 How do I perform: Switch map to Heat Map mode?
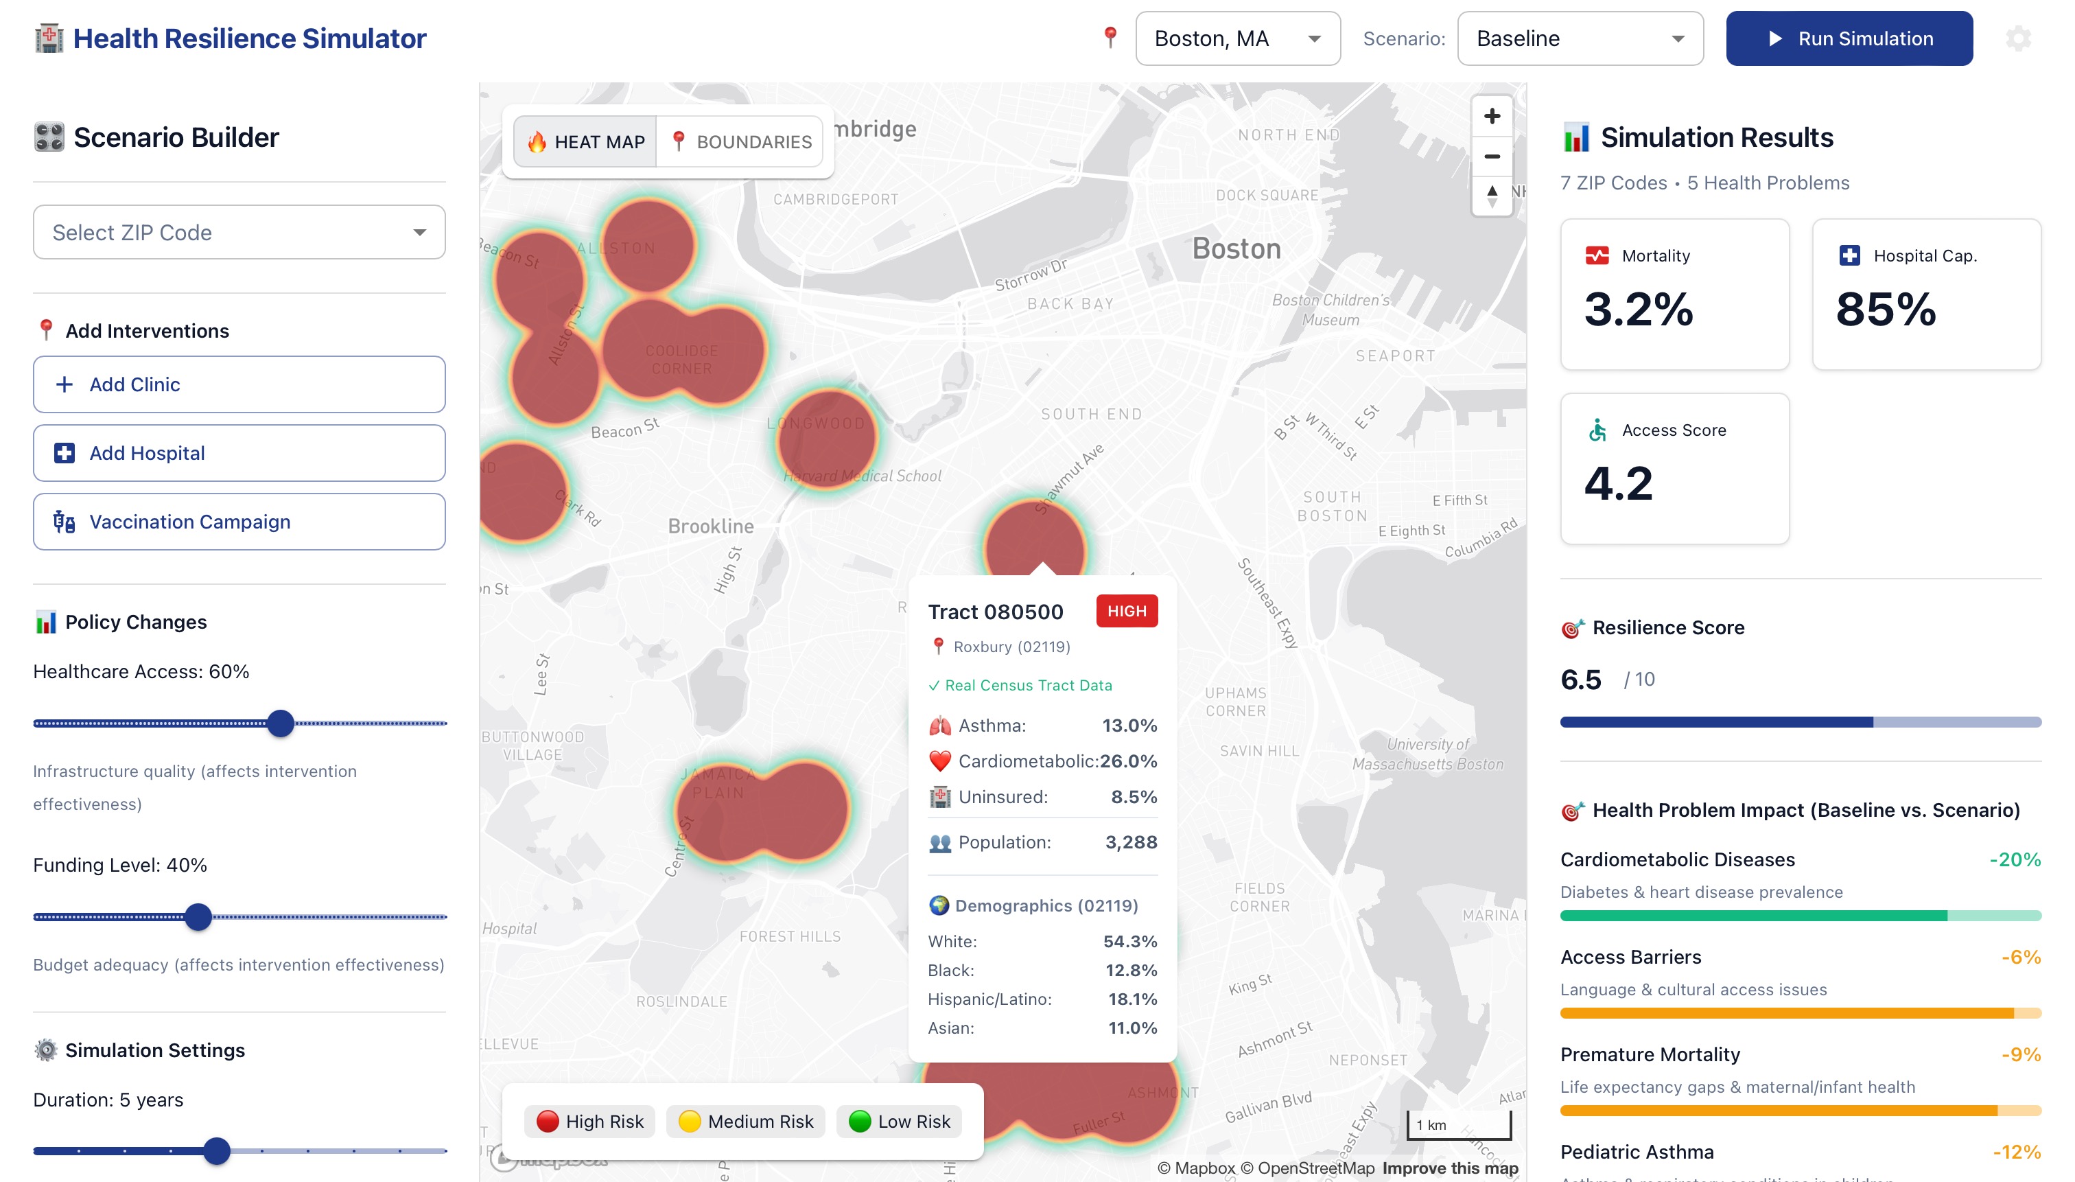[586, 141]
